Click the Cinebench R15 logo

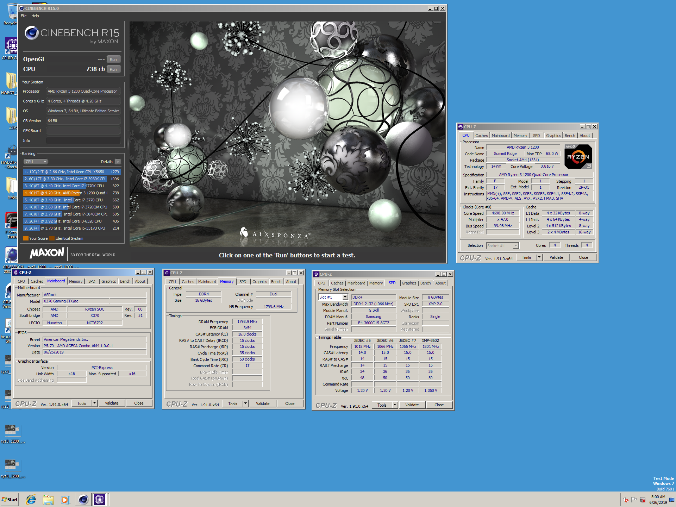(x=72, y=35)
